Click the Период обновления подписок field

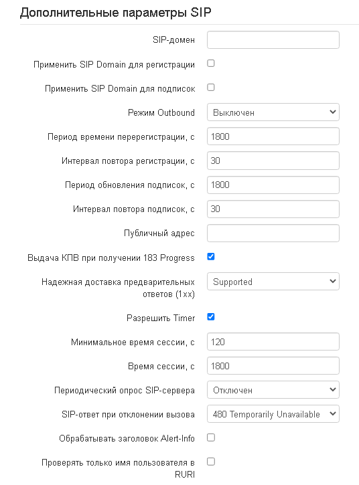tap(273, 185)
